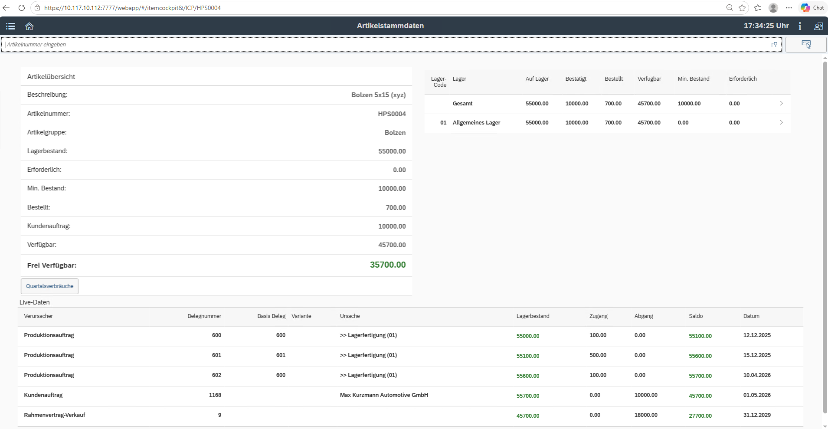Select Produktionsauftrag row with Belegnummer 600
The width and height of the screenshot is (828, 429).
[x=410, y=336]
